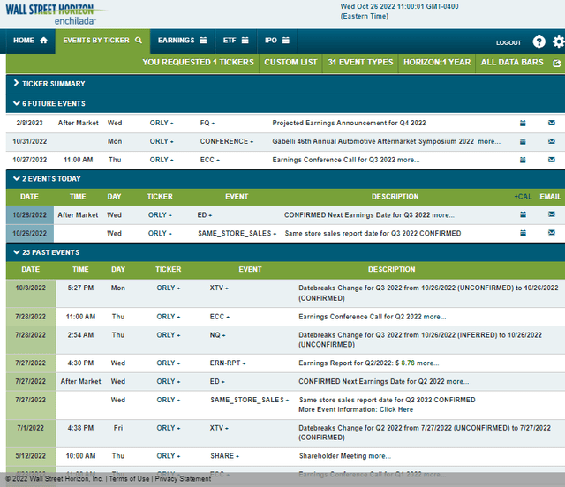Email the 2/8/2023 FQ event
The image size is (565, 487).
551,123
